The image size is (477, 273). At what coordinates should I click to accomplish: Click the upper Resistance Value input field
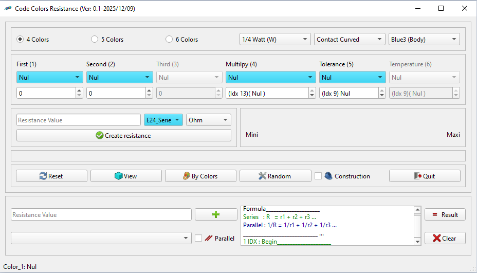pos(78,120)
